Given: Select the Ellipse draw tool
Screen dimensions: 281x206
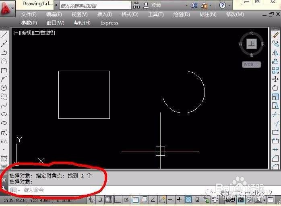Looking at the screenshot, I should tap(4, 114).
